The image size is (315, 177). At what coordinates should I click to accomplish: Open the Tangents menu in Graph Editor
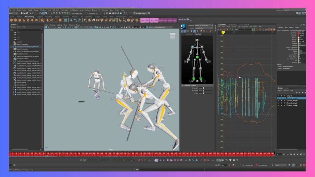coord(245,27)
